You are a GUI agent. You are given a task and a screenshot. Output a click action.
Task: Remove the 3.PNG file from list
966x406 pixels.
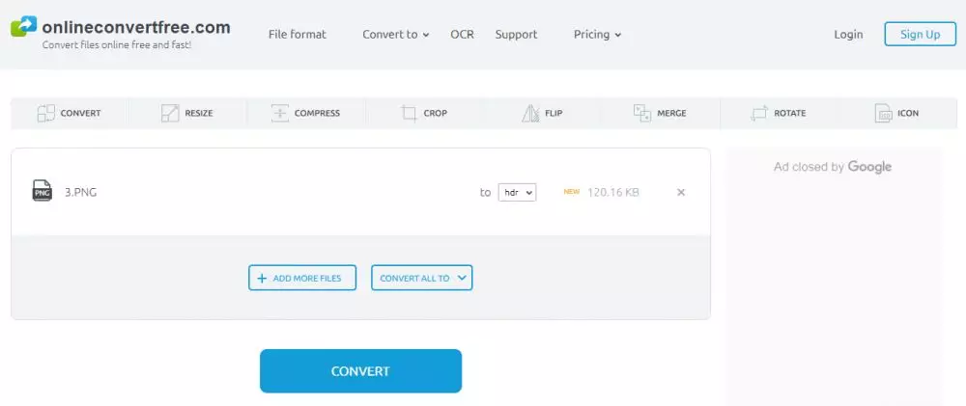tap(681, 192)
